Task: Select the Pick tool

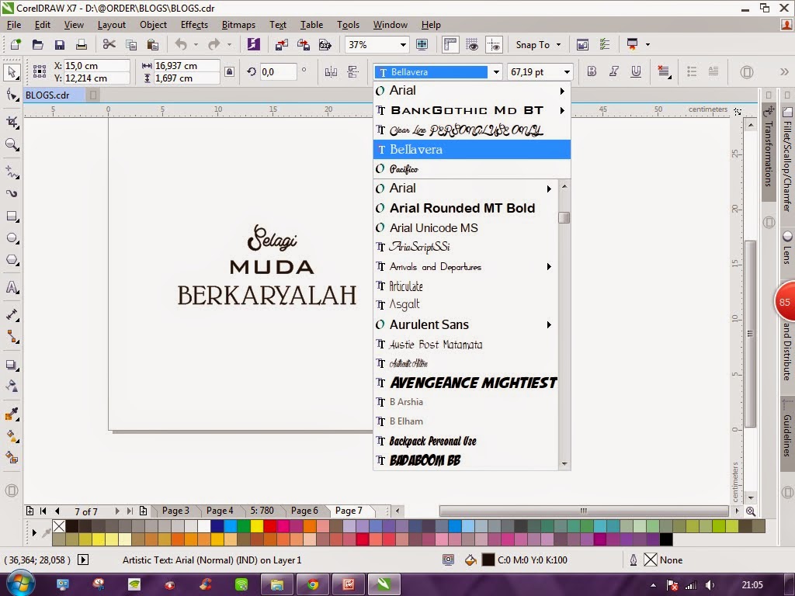Action: click(12, 72)
